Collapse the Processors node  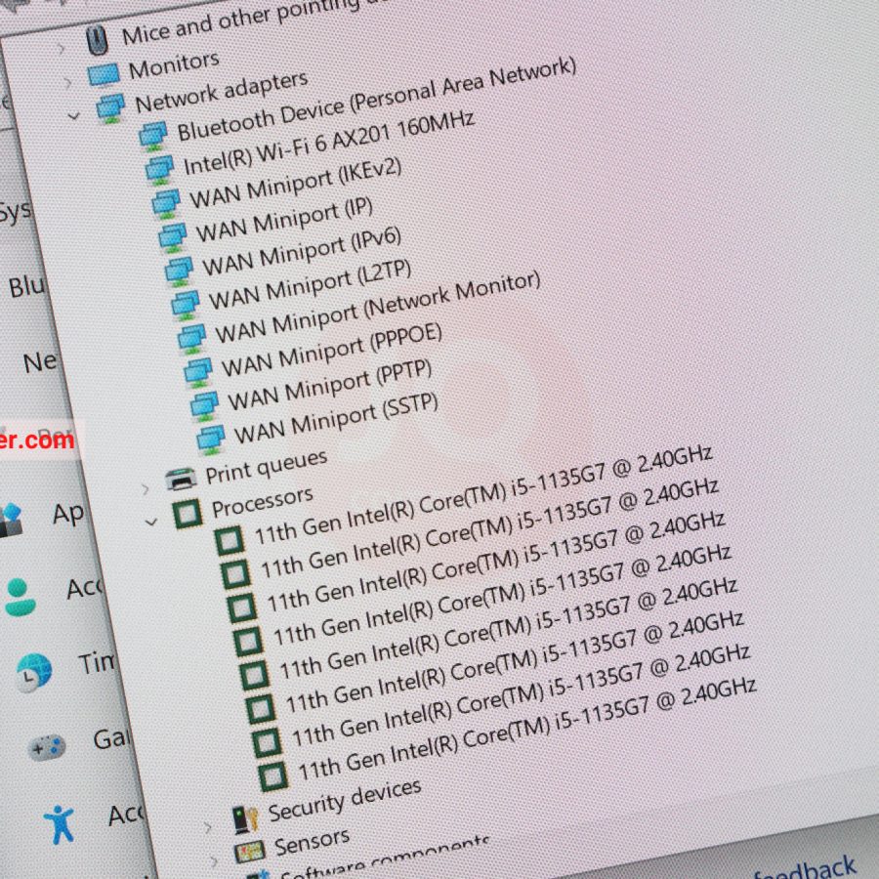150,523
